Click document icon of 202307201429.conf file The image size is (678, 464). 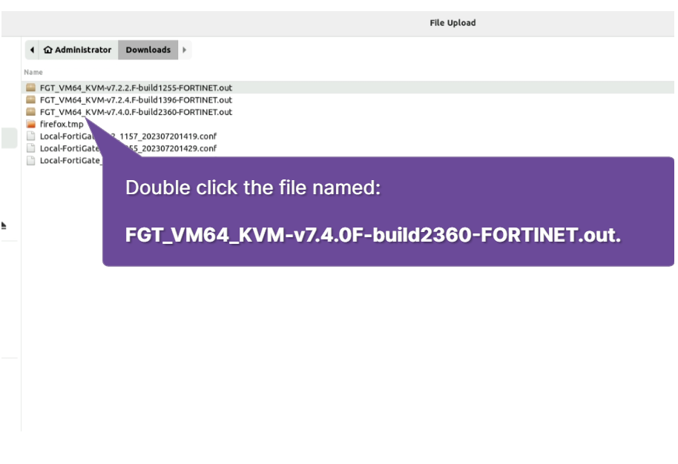(x=30, y=148)
